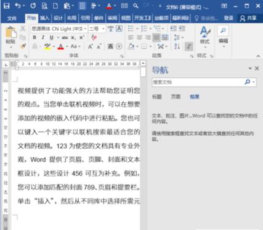Click the magnifier search icon in title bar
The height and width of the screenshot is (230, 263).
point(136,6)
